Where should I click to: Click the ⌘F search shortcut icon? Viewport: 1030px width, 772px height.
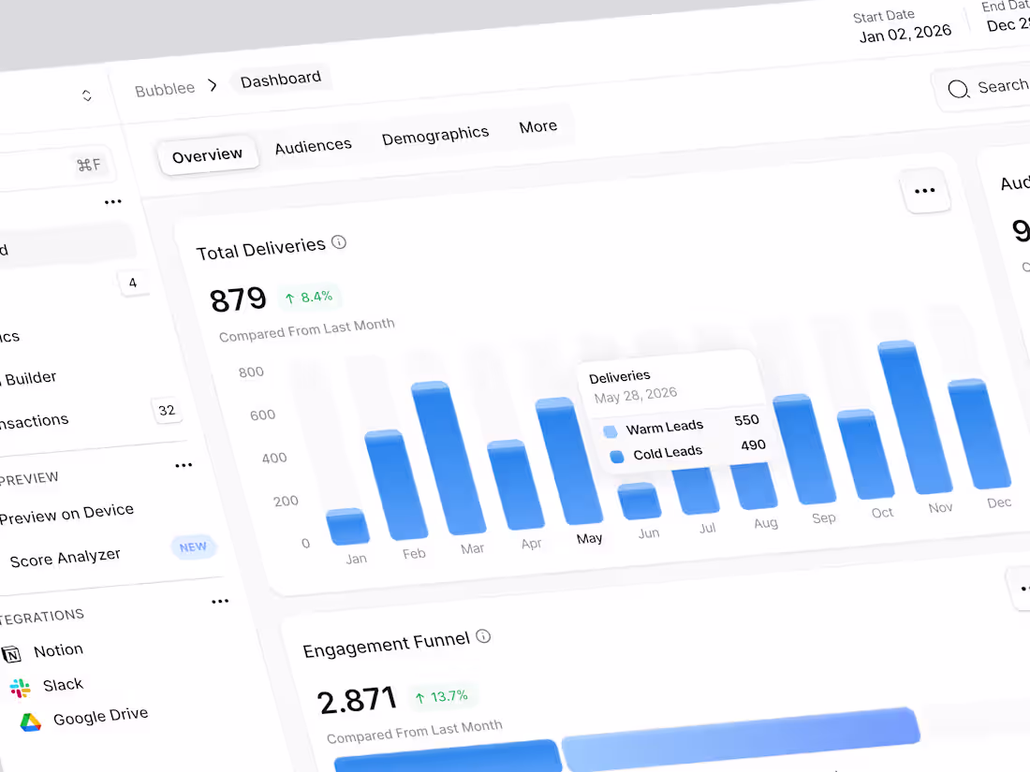point(89,164)
